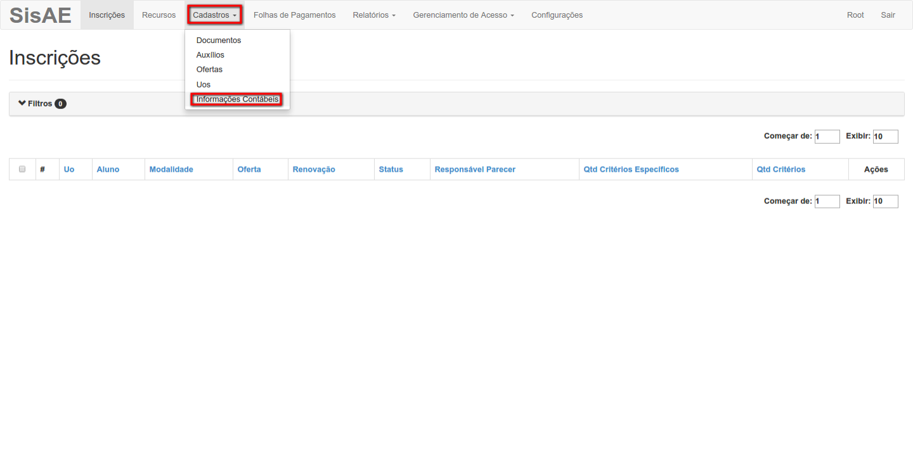Focus top Exibir input field
913x470 pixels.
coord(886,136)
